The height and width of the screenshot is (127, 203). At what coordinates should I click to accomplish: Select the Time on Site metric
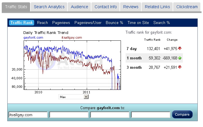point(138,23)
